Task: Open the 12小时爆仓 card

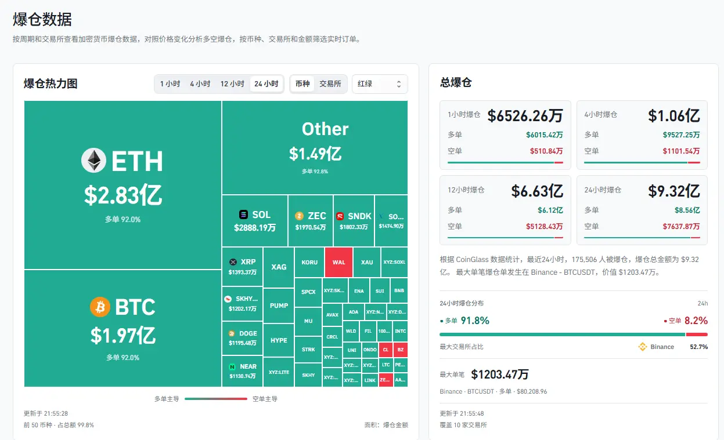Action: click(505, 210)
